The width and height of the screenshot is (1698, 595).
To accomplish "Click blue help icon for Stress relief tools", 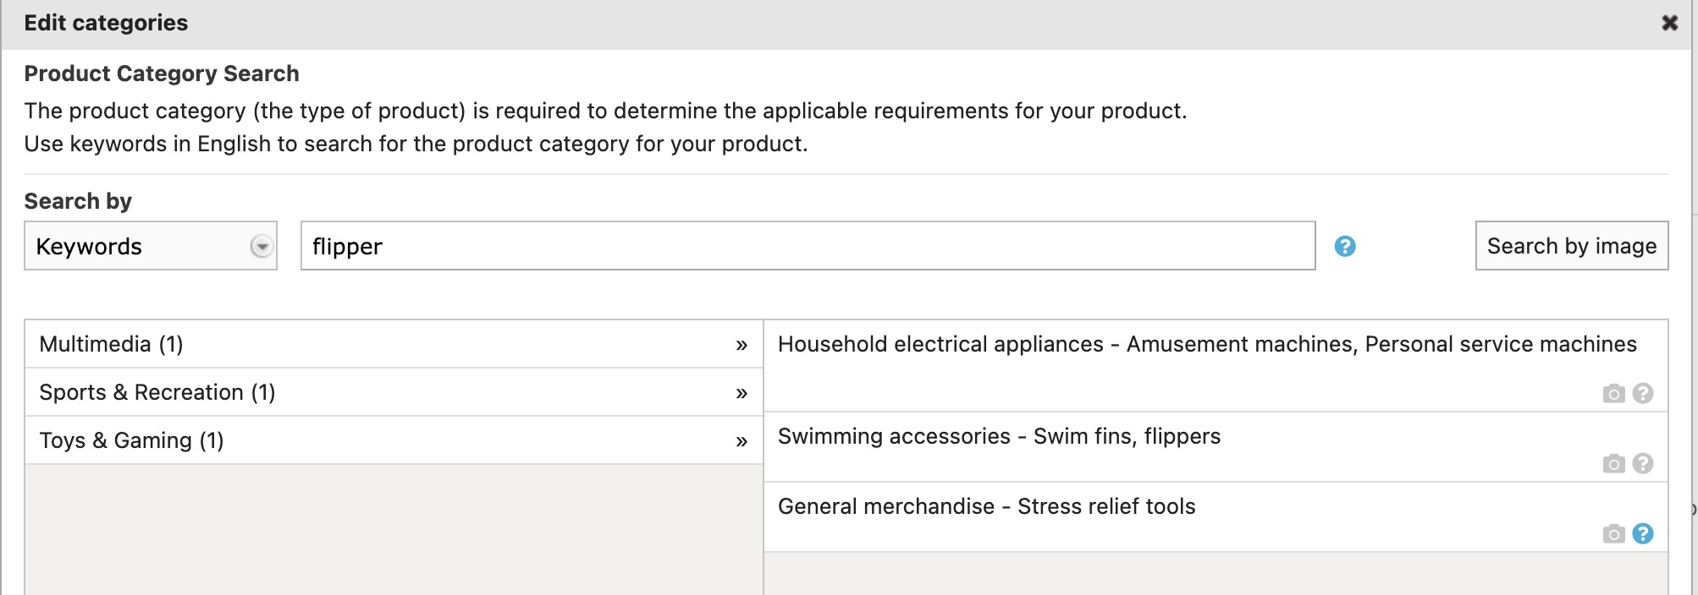I will pos(1643,533).
